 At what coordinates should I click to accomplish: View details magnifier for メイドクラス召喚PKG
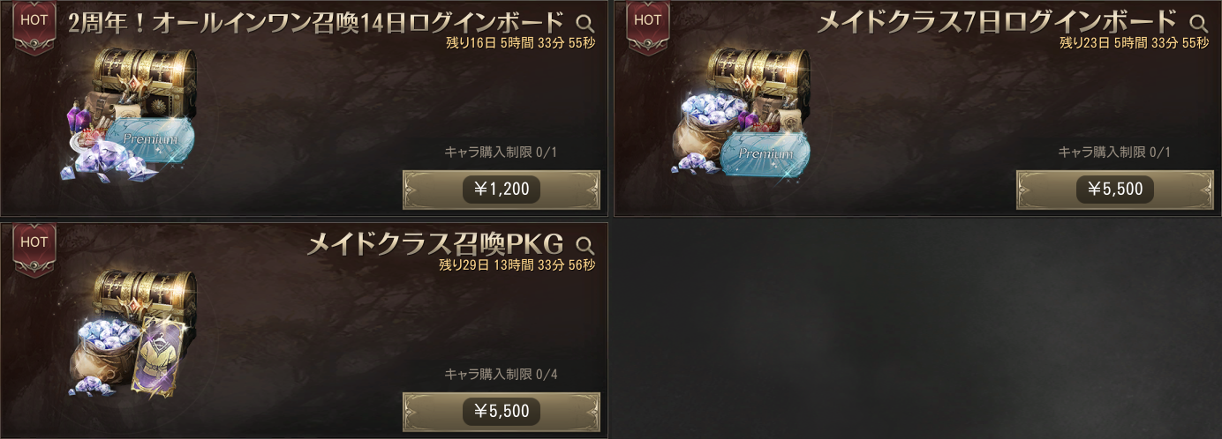coord(585,245)
